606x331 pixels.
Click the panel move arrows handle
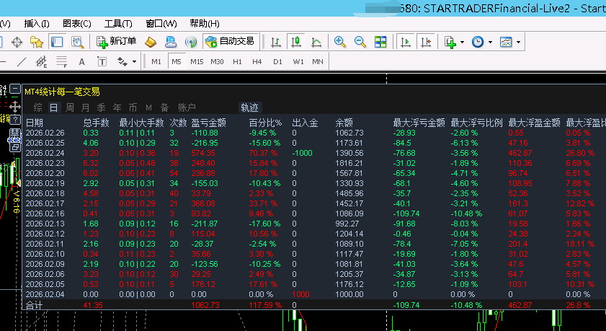click(x=15, y=106)
